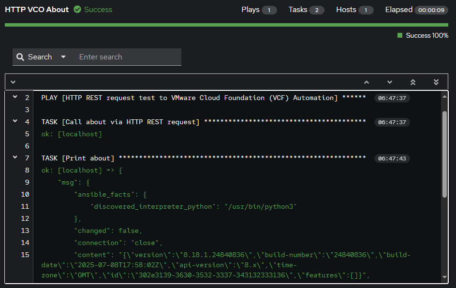This screenshot has height=288, width=456.
Task: Open the search type dropdown arrow
Action: tap(63, 57)
